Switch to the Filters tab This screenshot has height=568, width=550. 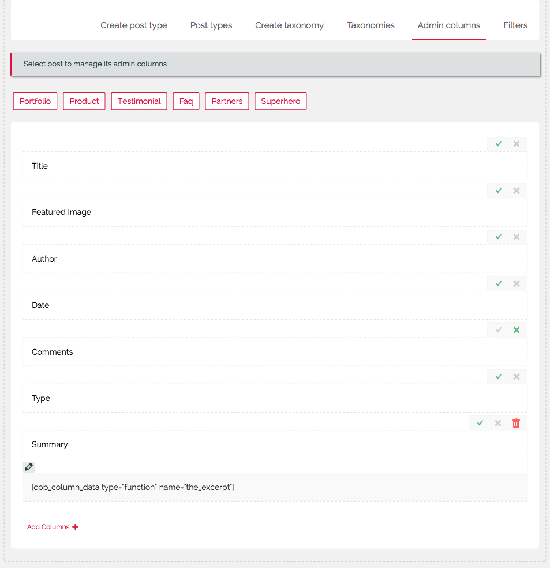(x=515, y=25)
